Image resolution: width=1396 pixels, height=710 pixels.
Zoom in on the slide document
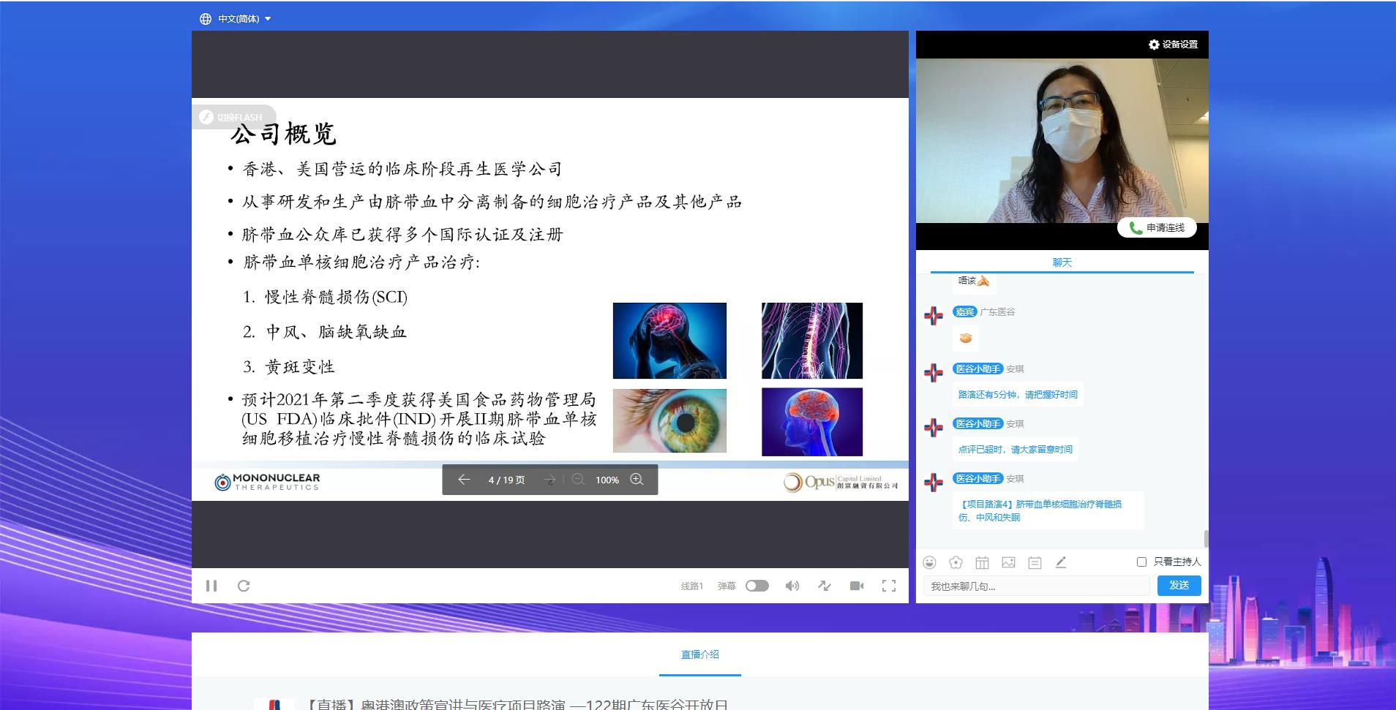pos(637,480)
